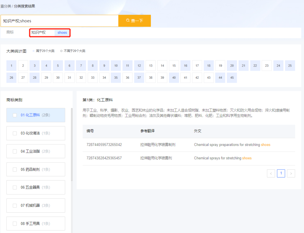Check the 01 化工原料 checkbox
The height and width of the screenshot is (233, 304).
click(15, 115)
